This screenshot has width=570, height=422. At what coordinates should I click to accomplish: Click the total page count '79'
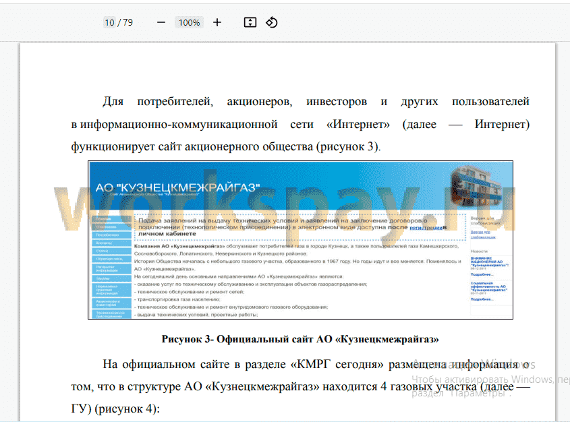point(128,22)
